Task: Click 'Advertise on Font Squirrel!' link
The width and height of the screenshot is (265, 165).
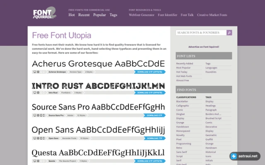Action: pos(204,47)
